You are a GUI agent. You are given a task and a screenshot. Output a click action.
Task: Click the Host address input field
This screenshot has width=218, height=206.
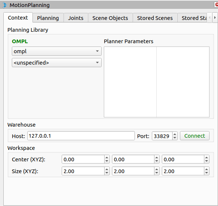[x=81, y=136]
